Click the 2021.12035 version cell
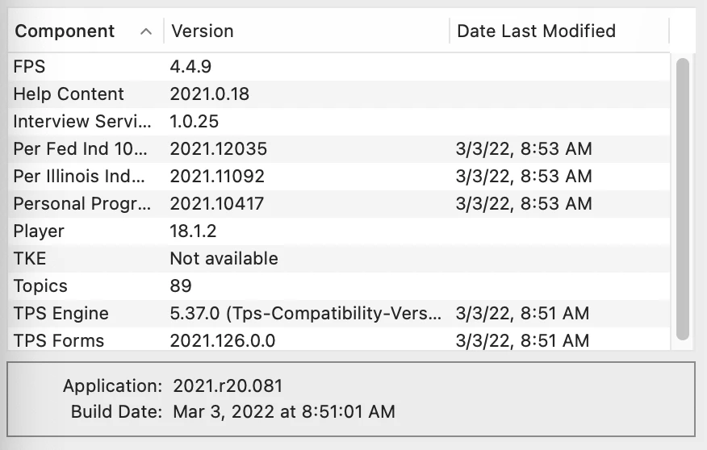The width and height of the screenshot is (707, 450). click(218, 149)
